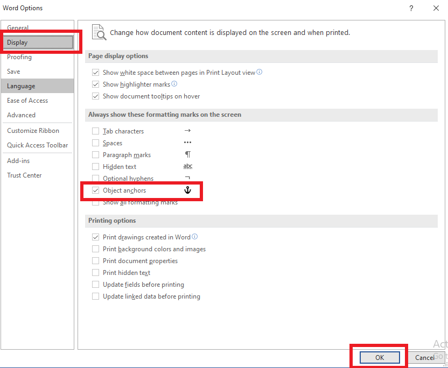The image size is (448, 368).
Task: Click the Help question mark icon
Action: pyautogui.click(x=411, y=8)
